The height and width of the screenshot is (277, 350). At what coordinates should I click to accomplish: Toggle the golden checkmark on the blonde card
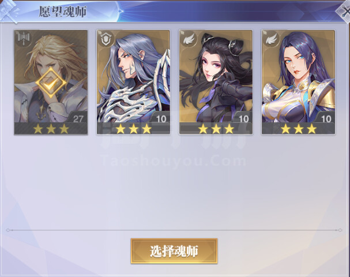[51, 83]
